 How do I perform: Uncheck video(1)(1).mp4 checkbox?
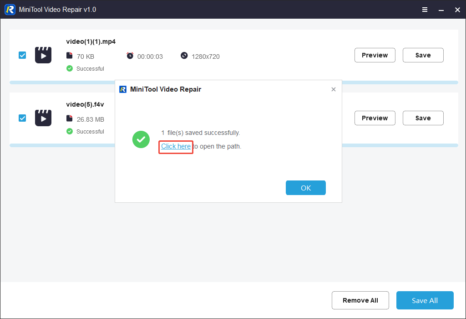[22, 55]
